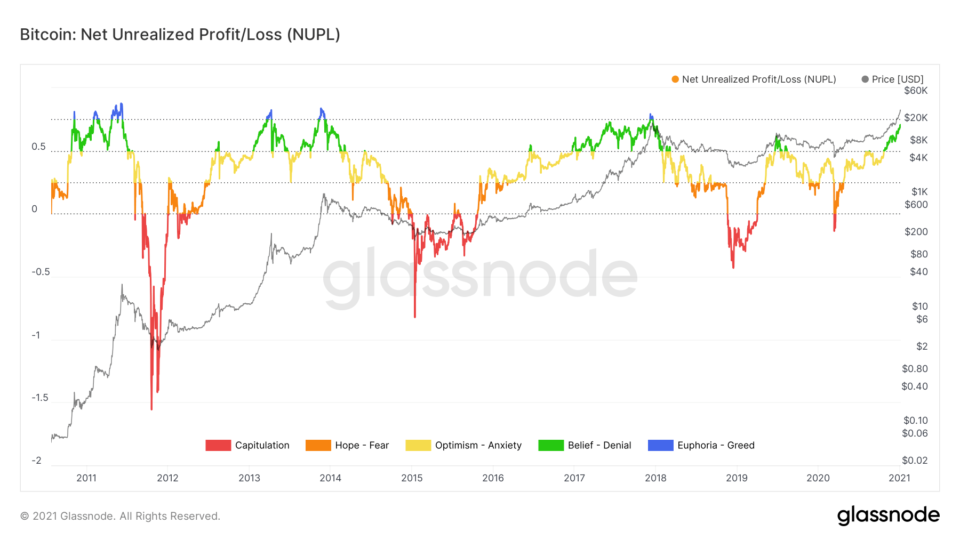Click the $40 price axis label
This screenshot has height=540, width=960.
click(919, 272)
